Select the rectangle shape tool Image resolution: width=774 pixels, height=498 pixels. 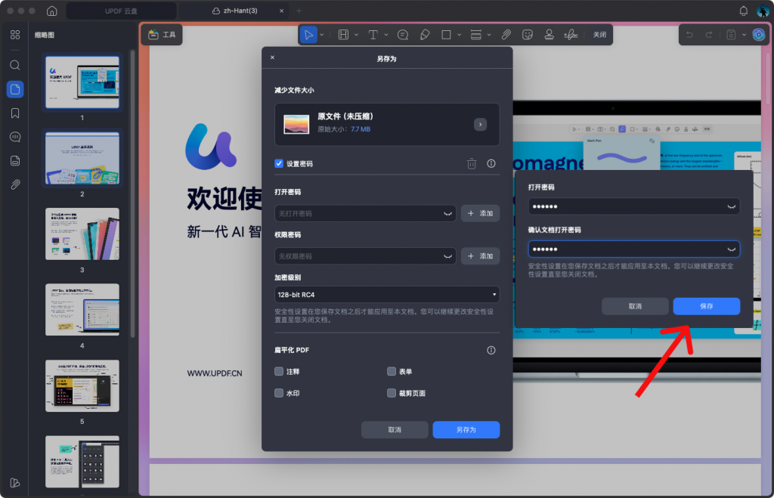[x=446, y=35]
